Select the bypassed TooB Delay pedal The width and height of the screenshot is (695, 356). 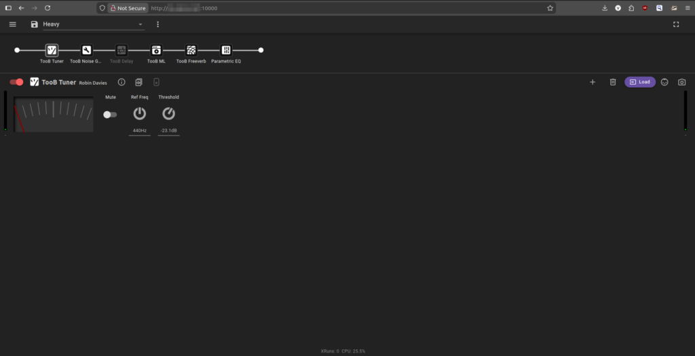tap(121, 50)
